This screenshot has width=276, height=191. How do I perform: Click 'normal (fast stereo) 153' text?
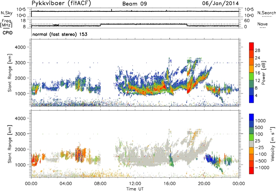point(60,34)
